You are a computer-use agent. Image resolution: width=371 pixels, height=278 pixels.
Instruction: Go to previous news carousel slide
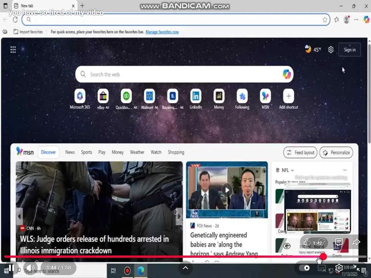click(x=19, y=216)
